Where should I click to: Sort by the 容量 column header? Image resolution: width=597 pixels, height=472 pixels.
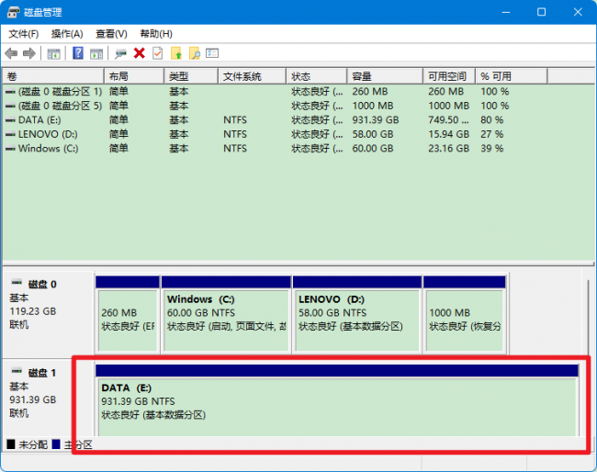[385, 76]
